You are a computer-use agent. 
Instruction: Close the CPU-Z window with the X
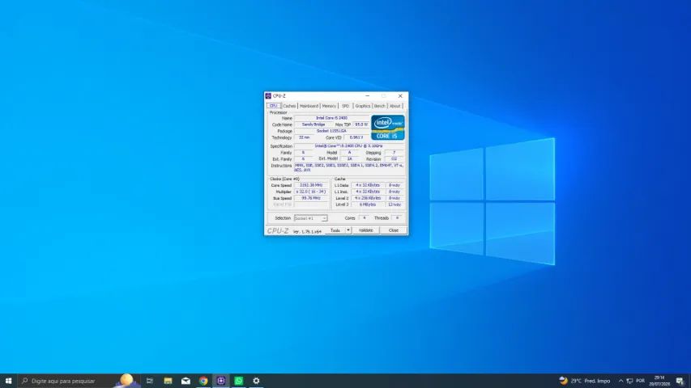pos(400,96)
